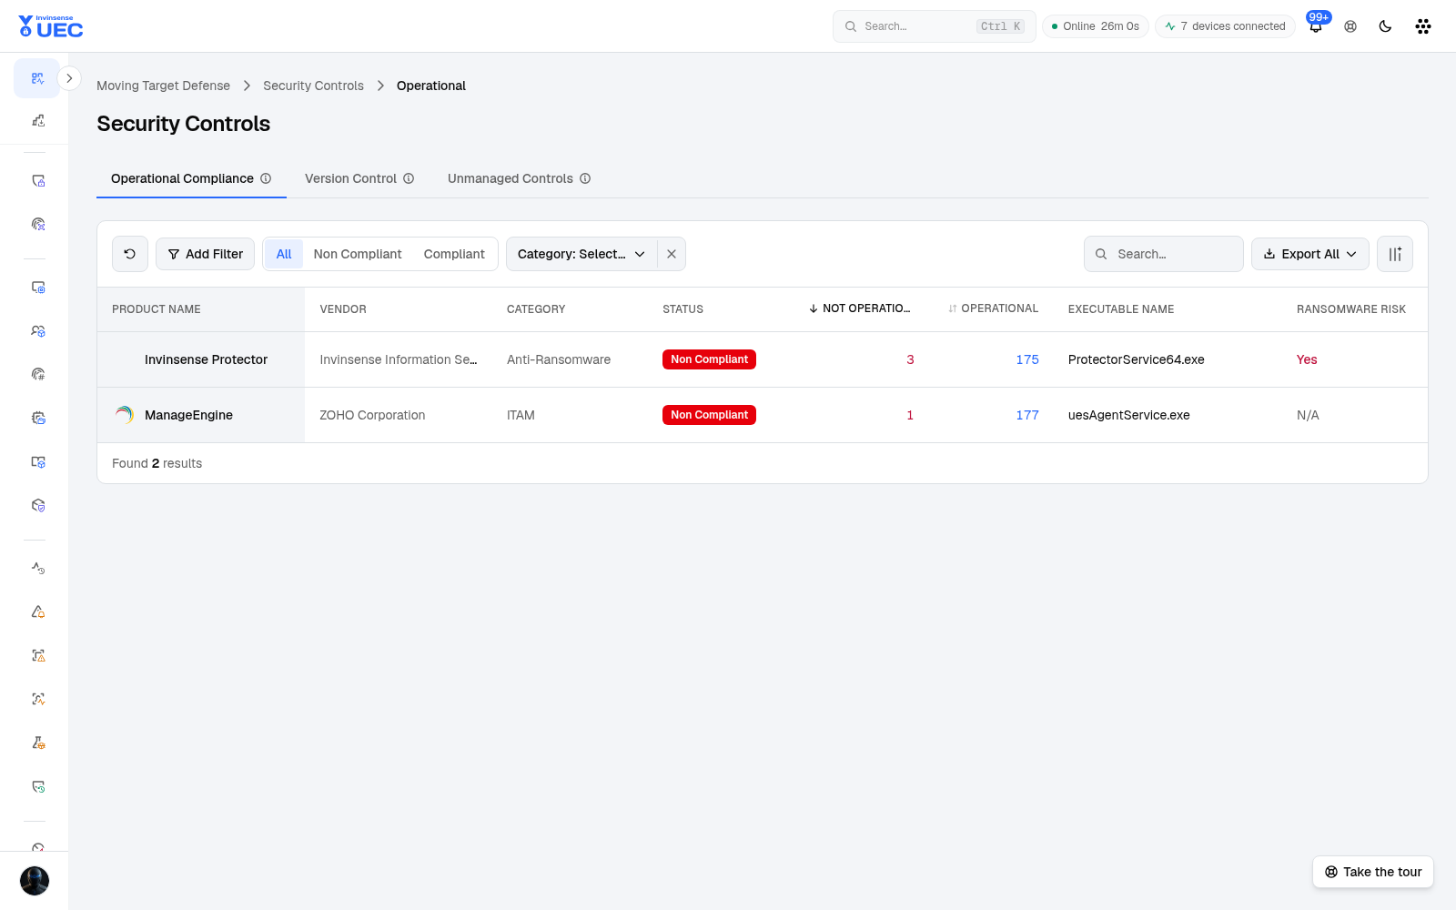Click the refresh table icon

(x=130, y=254)
